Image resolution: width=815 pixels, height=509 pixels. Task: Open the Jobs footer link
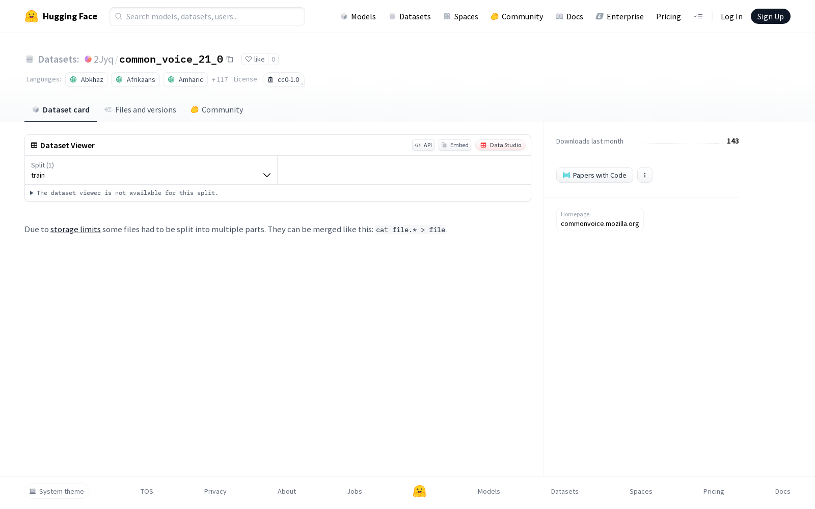tap(355, 491)
